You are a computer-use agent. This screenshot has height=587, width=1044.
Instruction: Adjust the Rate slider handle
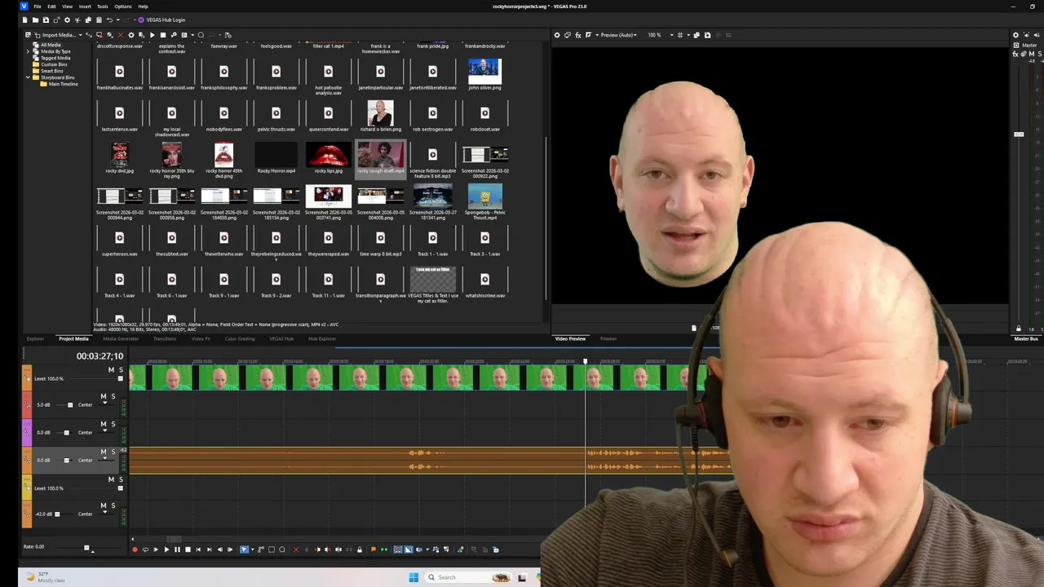pos(86,548)
